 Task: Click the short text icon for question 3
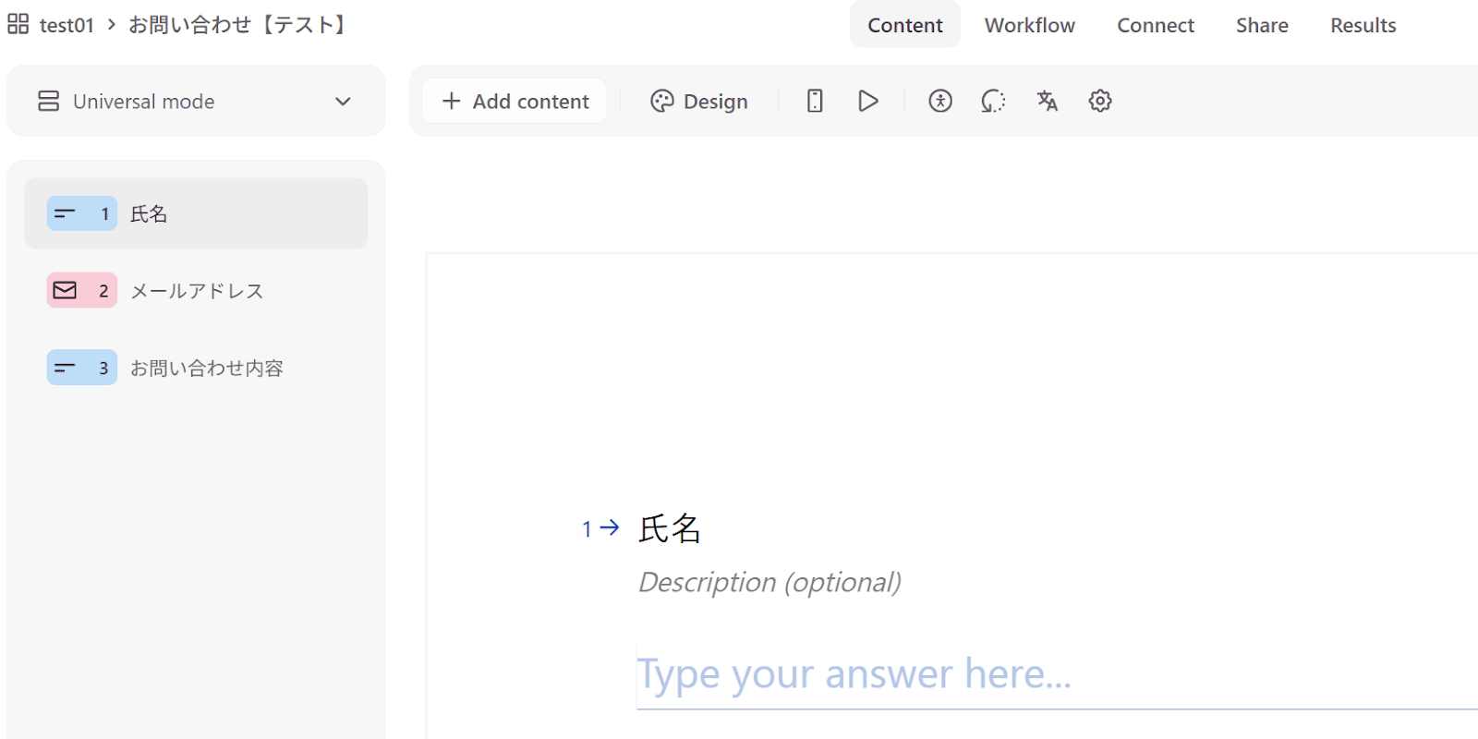point(65,368)
